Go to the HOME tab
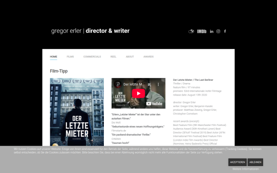 (54, 57)
